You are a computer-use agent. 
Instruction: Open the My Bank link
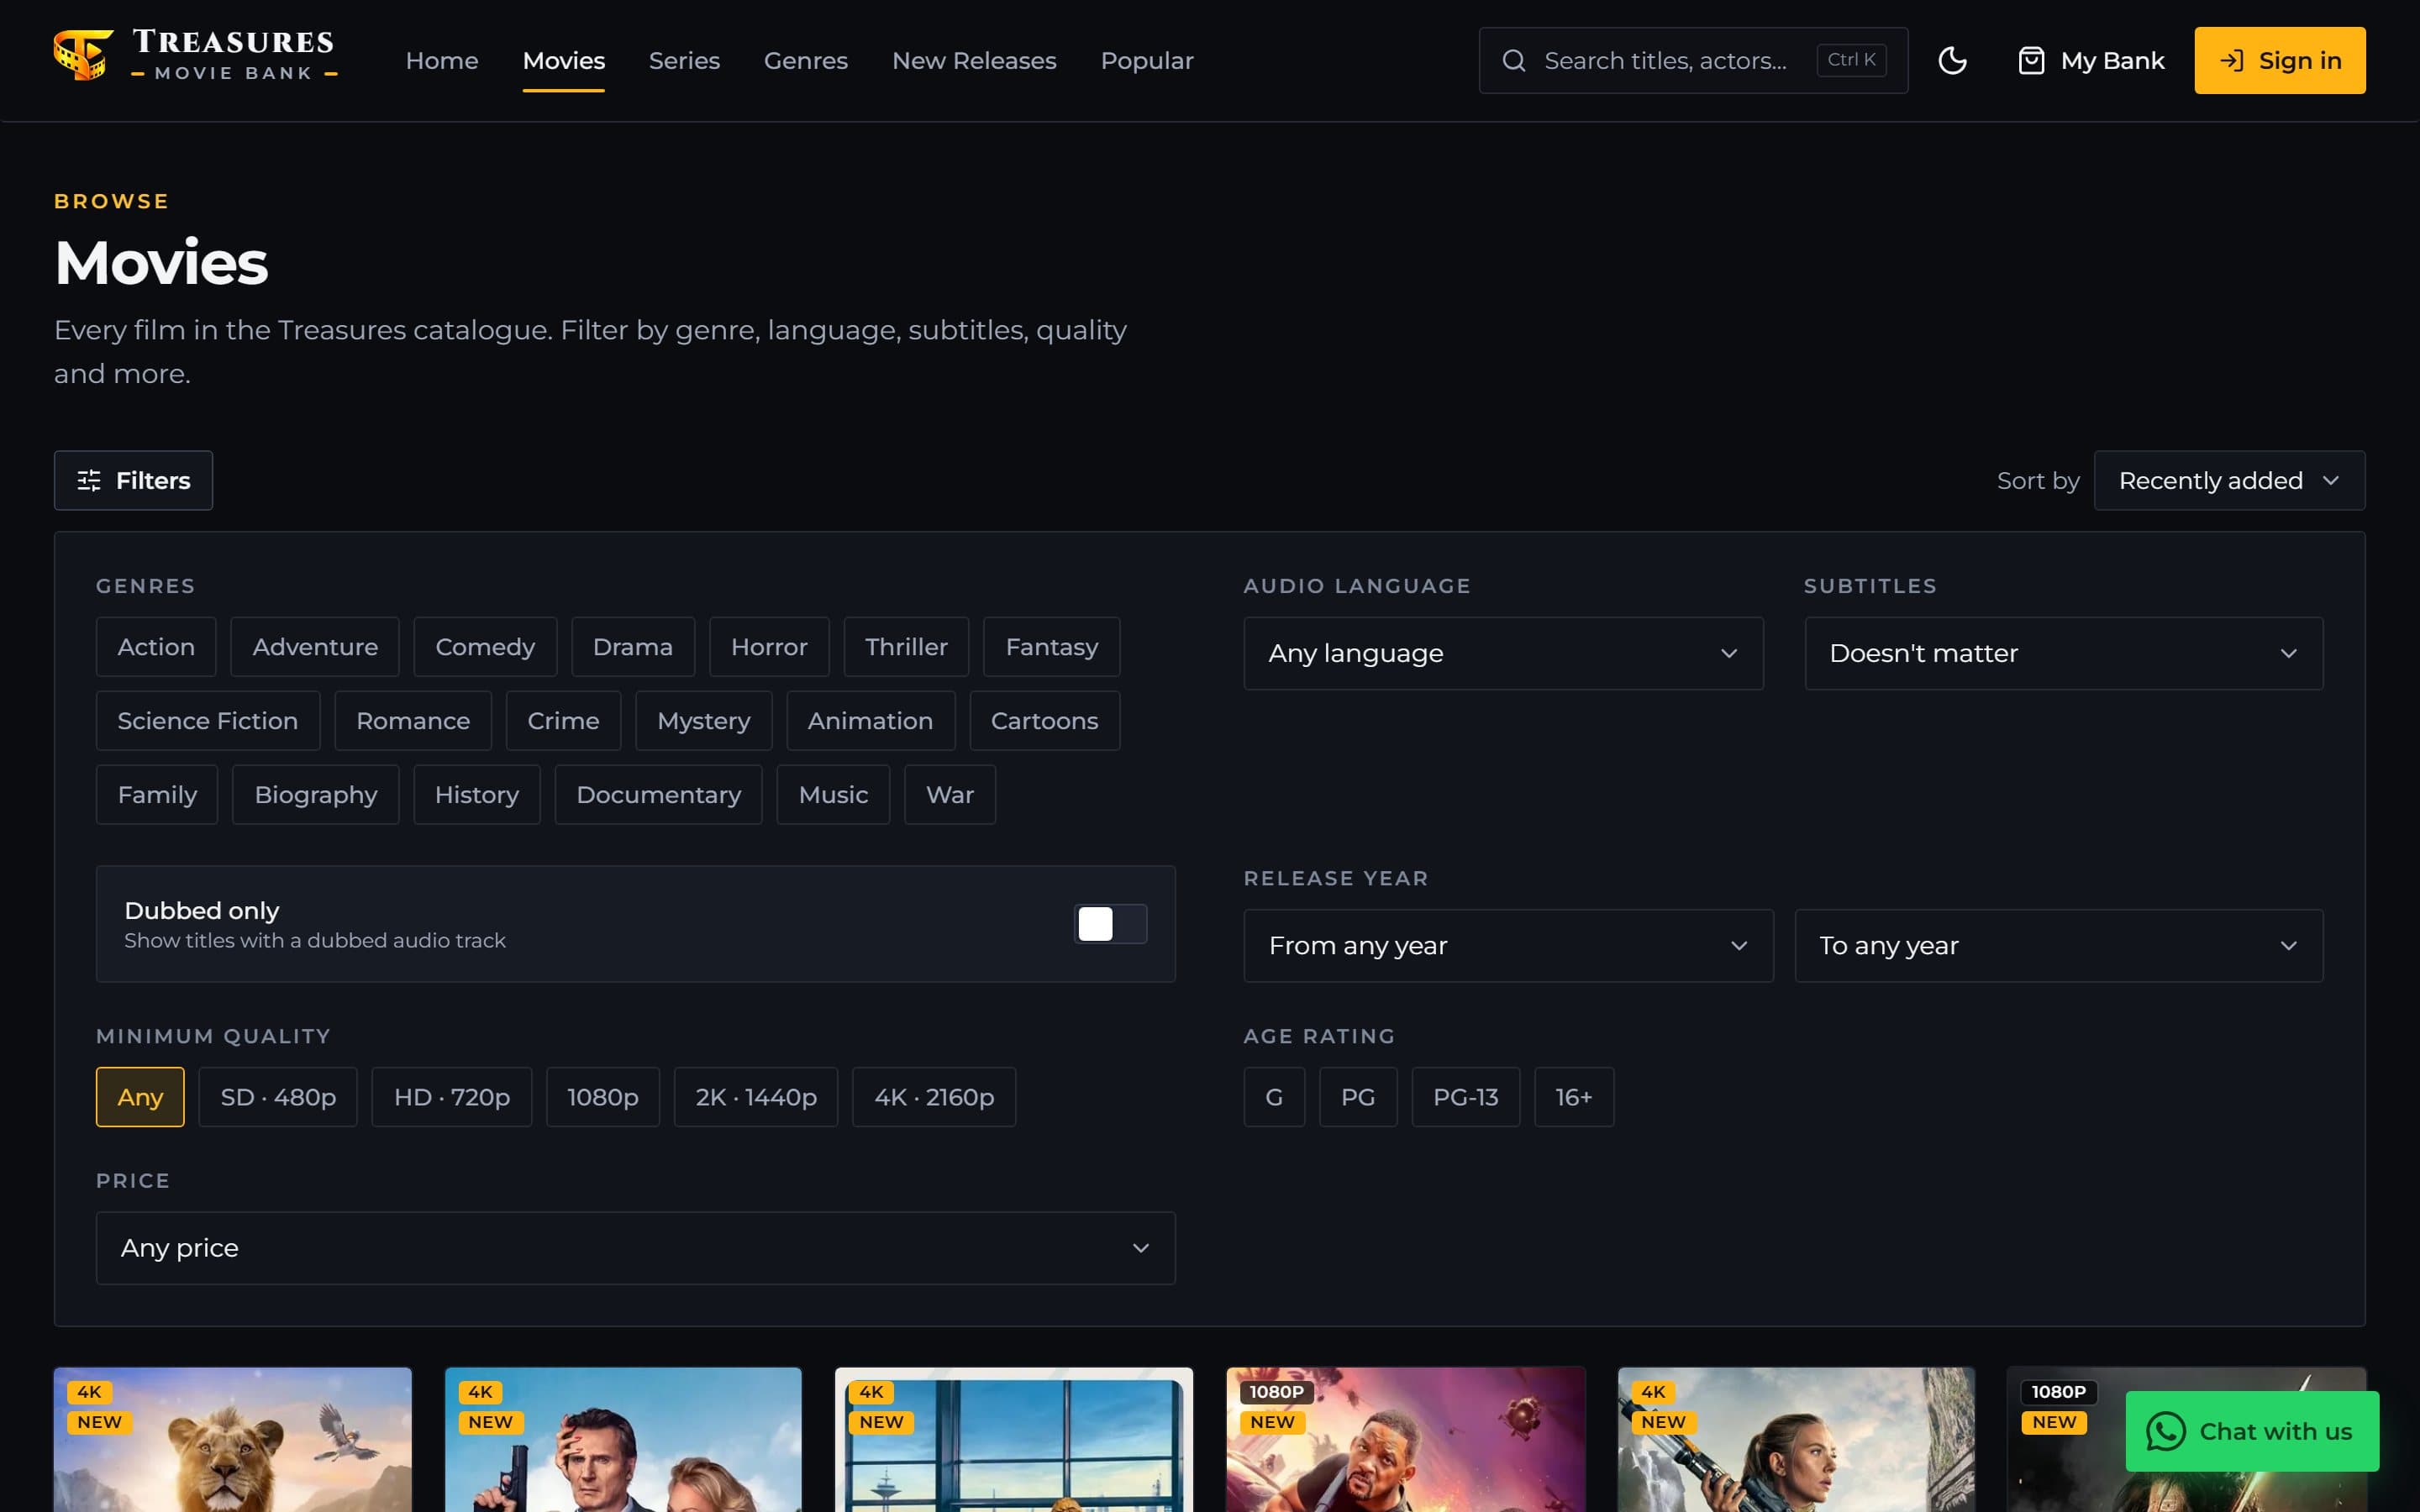pos(2091,61)
